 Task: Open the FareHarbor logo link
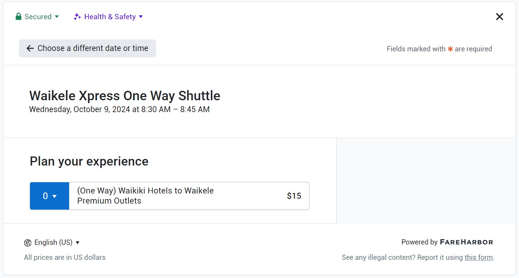point(466,242)
